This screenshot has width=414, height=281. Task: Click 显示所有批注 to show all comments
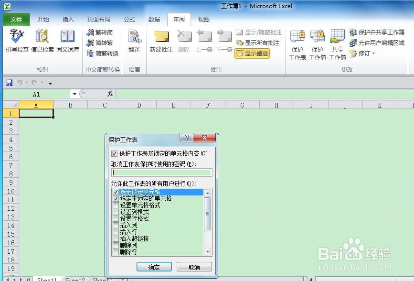tap(257, 43)
